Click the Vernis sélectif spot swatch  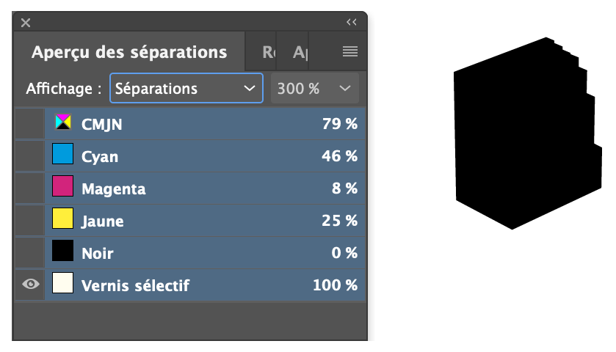(x=63, y=285)
